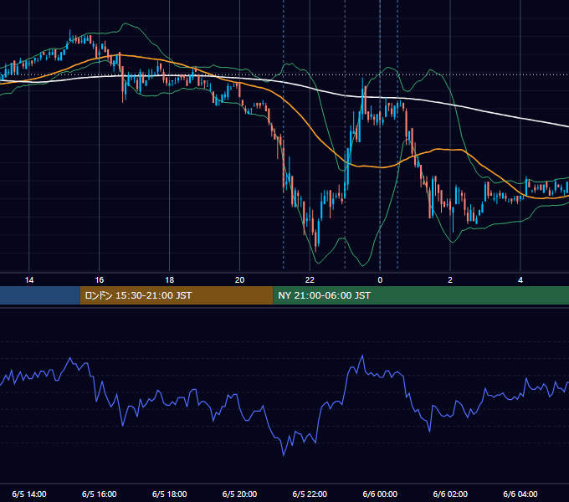Click the 14 hour axis label
The image size is (569, 502).
click(x=29, y=280)
